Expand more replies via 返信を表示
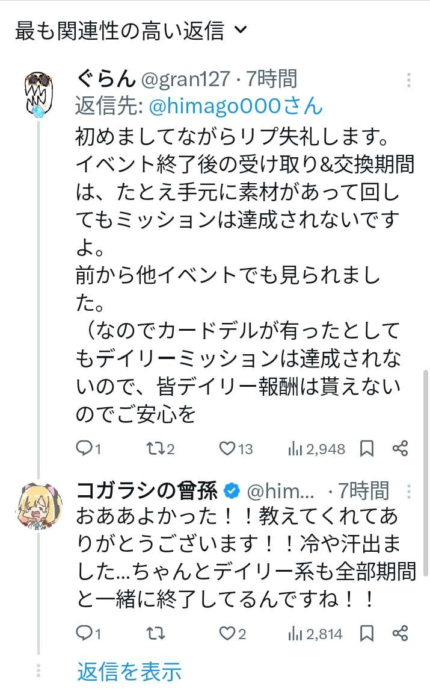Screen dimensions: 430x700 point(129,671)
